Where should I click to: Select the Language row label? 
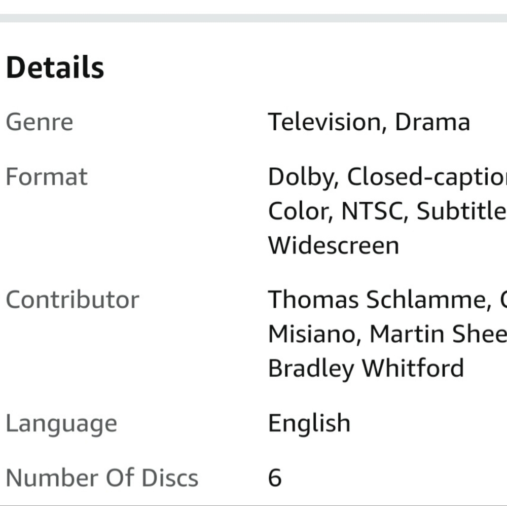[61, 423]
